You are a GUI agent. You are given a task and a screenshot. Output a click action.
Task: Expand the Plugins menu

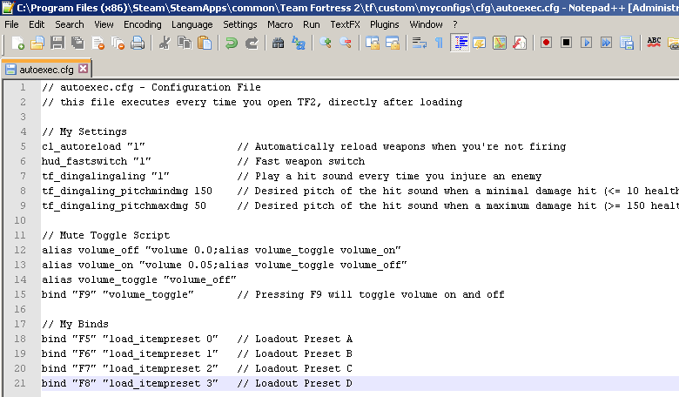click(385, 24)
